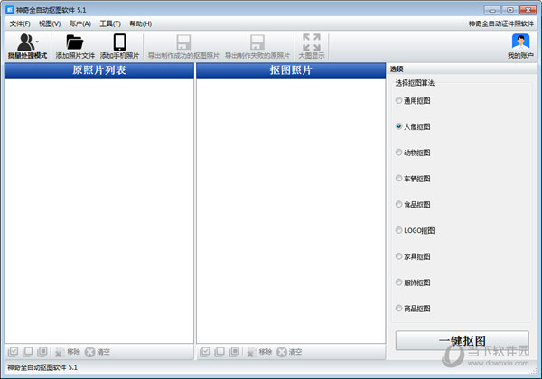The width and height of the screenshot is (542, 379).
Task: Click deselect-all icon under 原照片列表
Action: click(28, 352)
